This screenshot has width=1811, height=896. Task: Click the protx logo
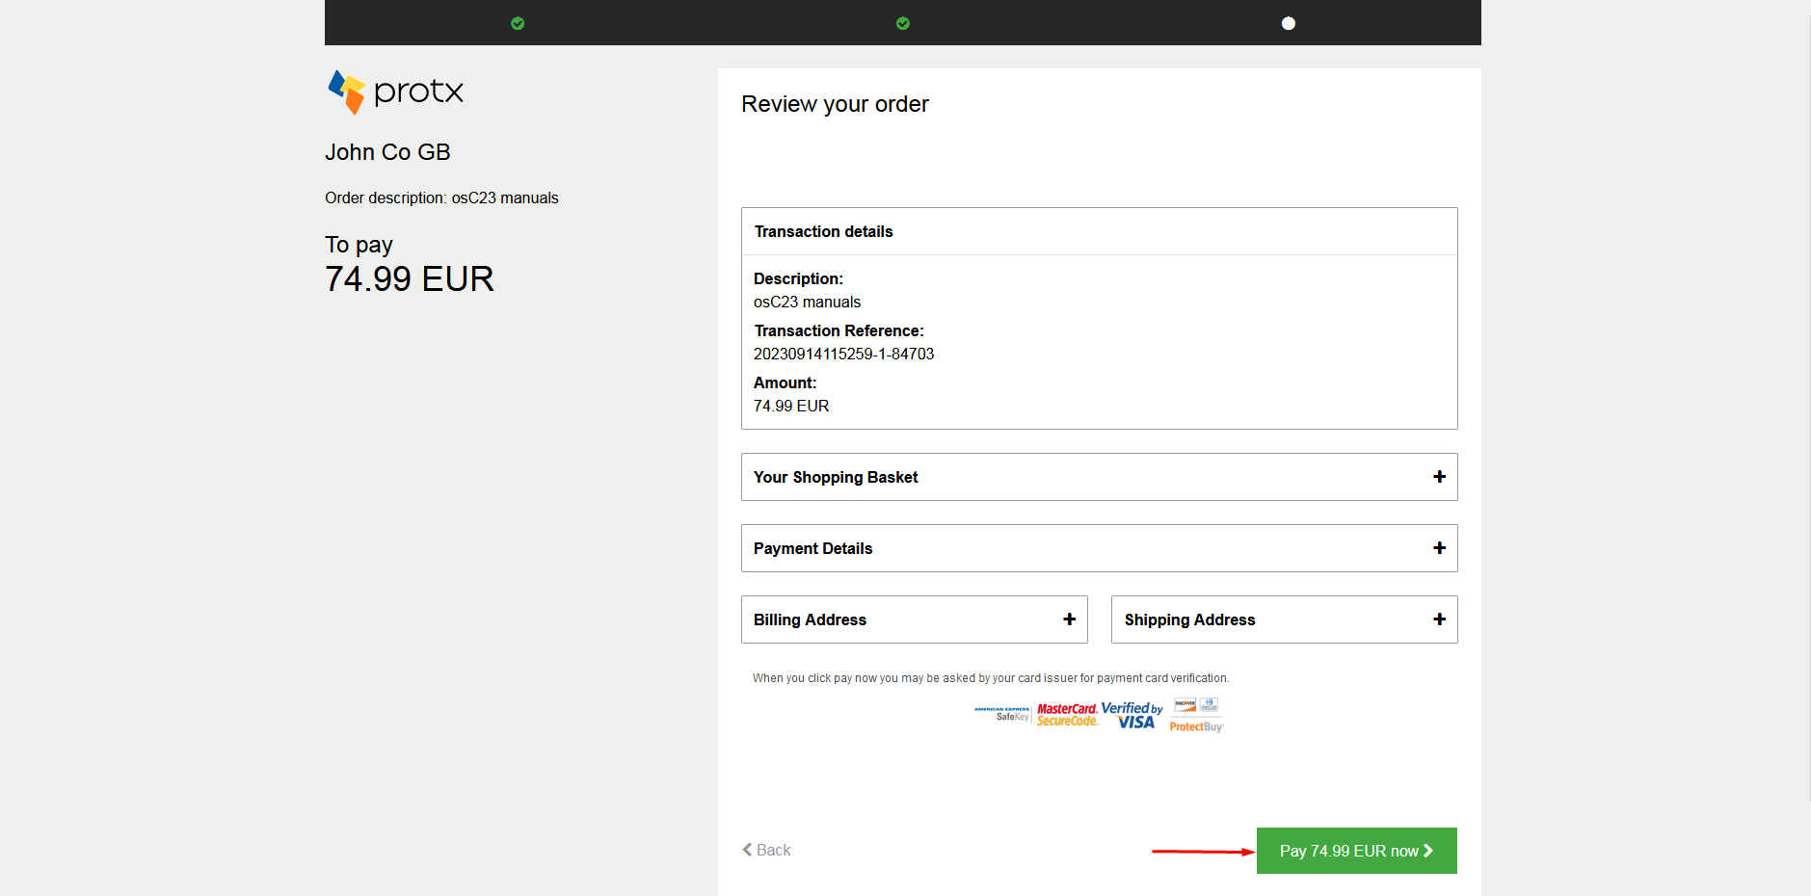(396, 92)
